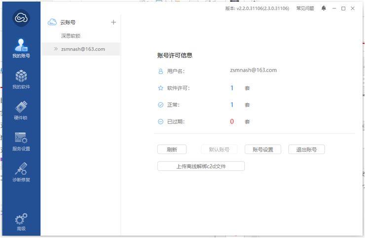Click 上传离线解绑c2d文件 button
The image size is (365, 238).
point(201,166)
